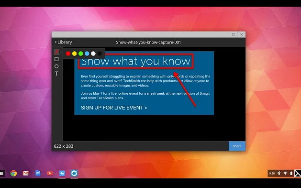Screen dimensions: 301x188
Task: Pick the blue color swatch
Action: pos(87,54)
